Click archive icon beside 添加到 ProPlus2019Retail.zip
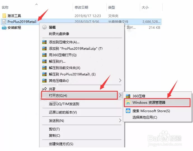The width and height of the screenshot is (193, 151). (44, 48)
